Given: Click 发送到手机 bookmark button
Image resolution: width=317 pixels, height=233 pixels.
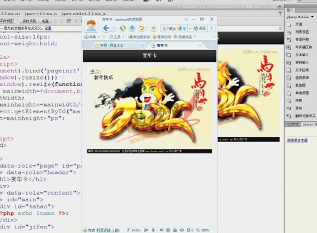Looking at the screenshot, I should coord(139,37).
